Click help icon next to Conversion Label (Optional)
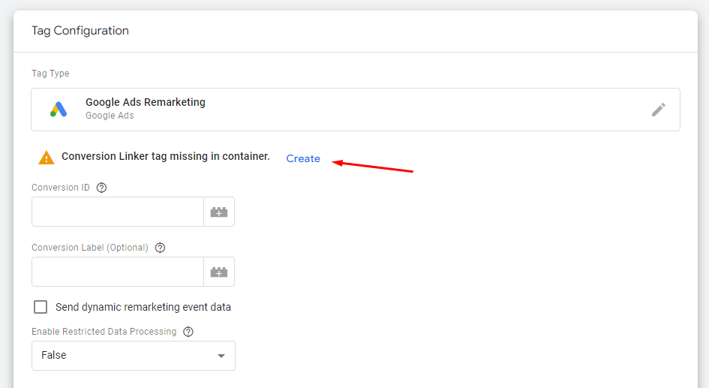Screen dimensions: 709x388 coord(160,248)
